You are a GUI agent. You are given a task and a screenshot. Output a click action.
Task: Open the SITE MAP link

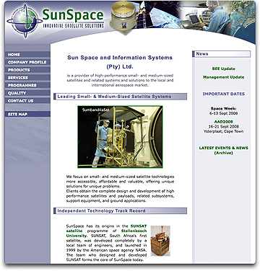pyautogui.click(x=27, y=114)
